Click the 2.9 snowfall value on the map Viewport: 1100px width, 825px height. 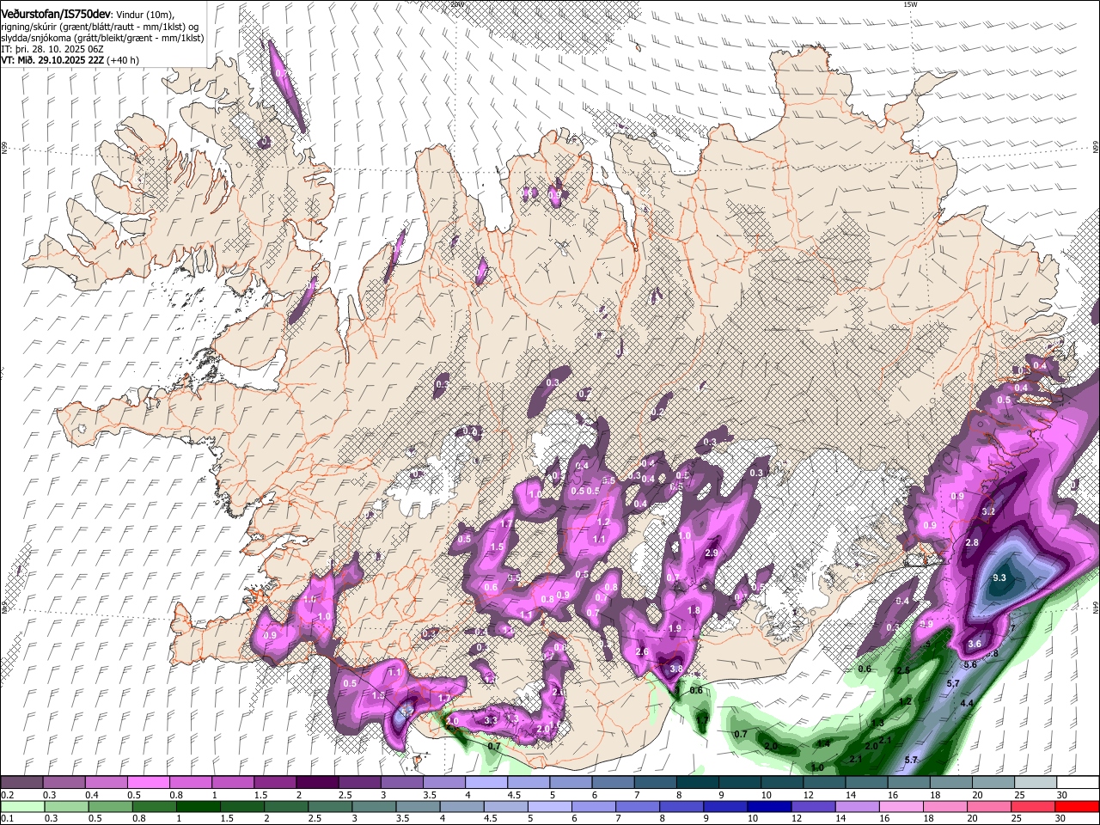click(x=712, y=553)
